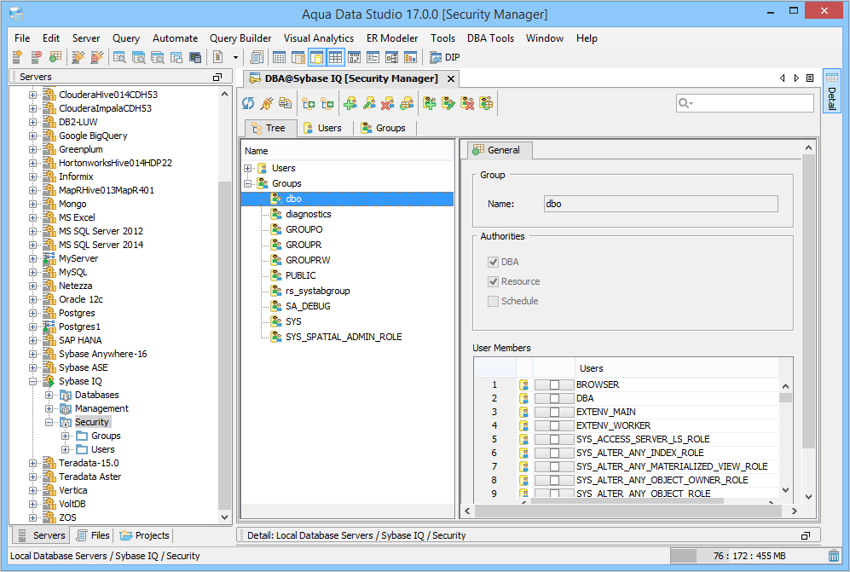Expand the Users node in Security tree
850x572 pixels.
(248, 168)
